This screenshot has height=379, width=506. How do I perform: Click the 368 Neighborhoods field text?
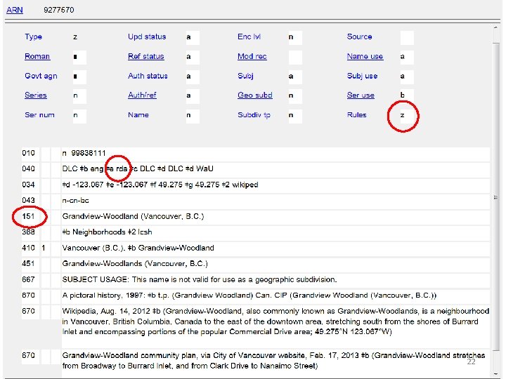click(x=107, y=232)
